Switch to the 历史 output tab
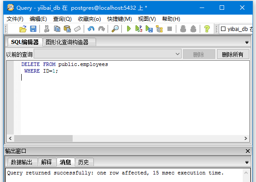Viewport: 256px width, 182px height. (83, 162)
